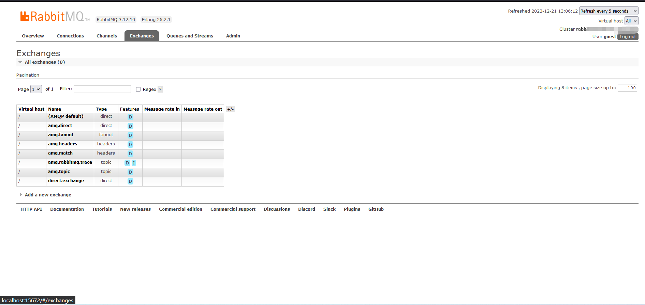645x305 pixels.
Task: Click the D feature badge for direct.exchange
Action: [x=130, y=181]
